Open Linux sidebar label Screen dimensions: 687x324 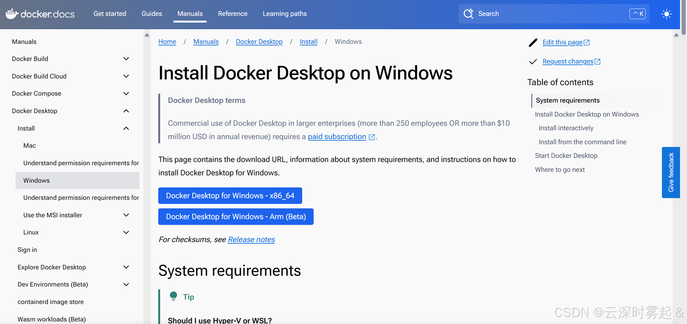point(31,232)
